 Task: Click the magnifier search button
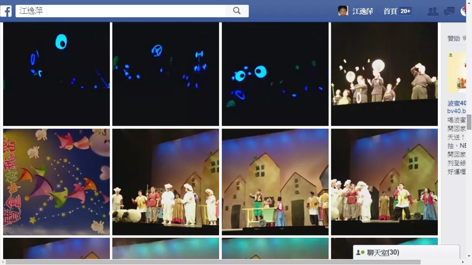(x=237, y=11)
